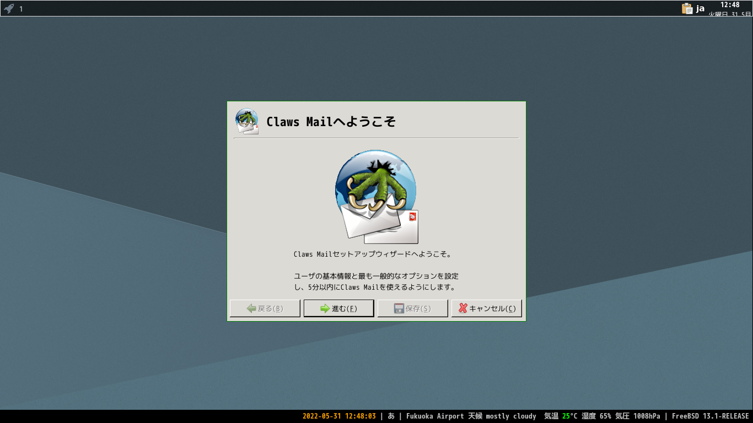Click the ja input language indicator
Viewport: 753px width, 423px height.
[700, 8]
